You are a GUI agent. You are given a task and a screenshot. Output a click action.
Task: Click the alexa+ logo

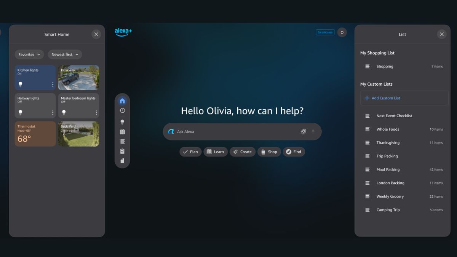123,32
